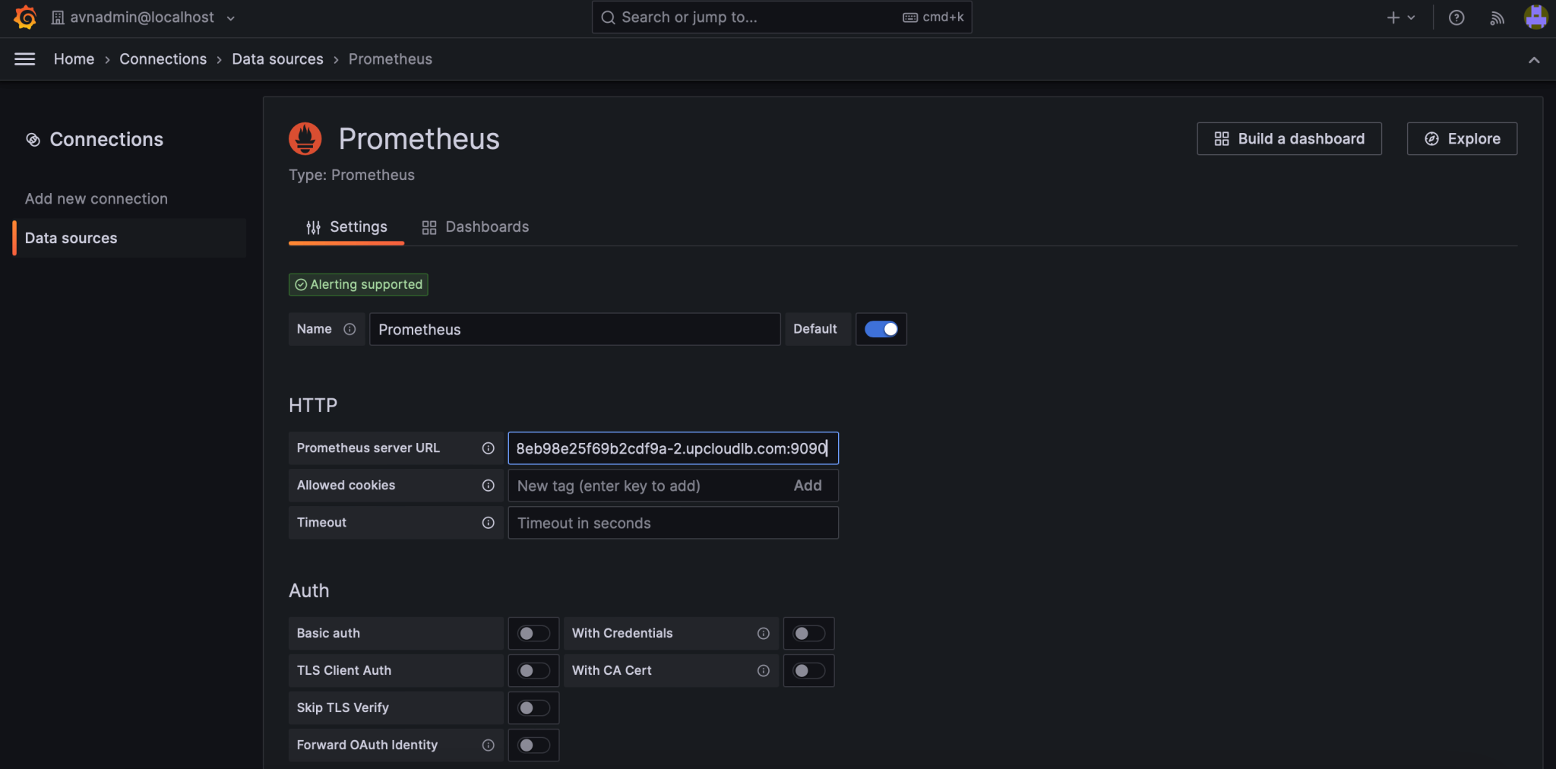Switch to the Settings tab
The width and height of the screenshot is (1556, 769).
pyautogui.click(x=346, y=227)
